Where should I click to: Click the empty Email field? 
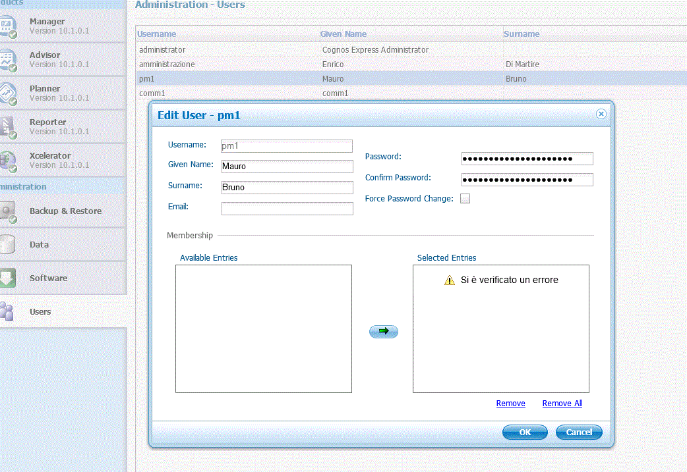pyautogui.click(x=287, y=208)
